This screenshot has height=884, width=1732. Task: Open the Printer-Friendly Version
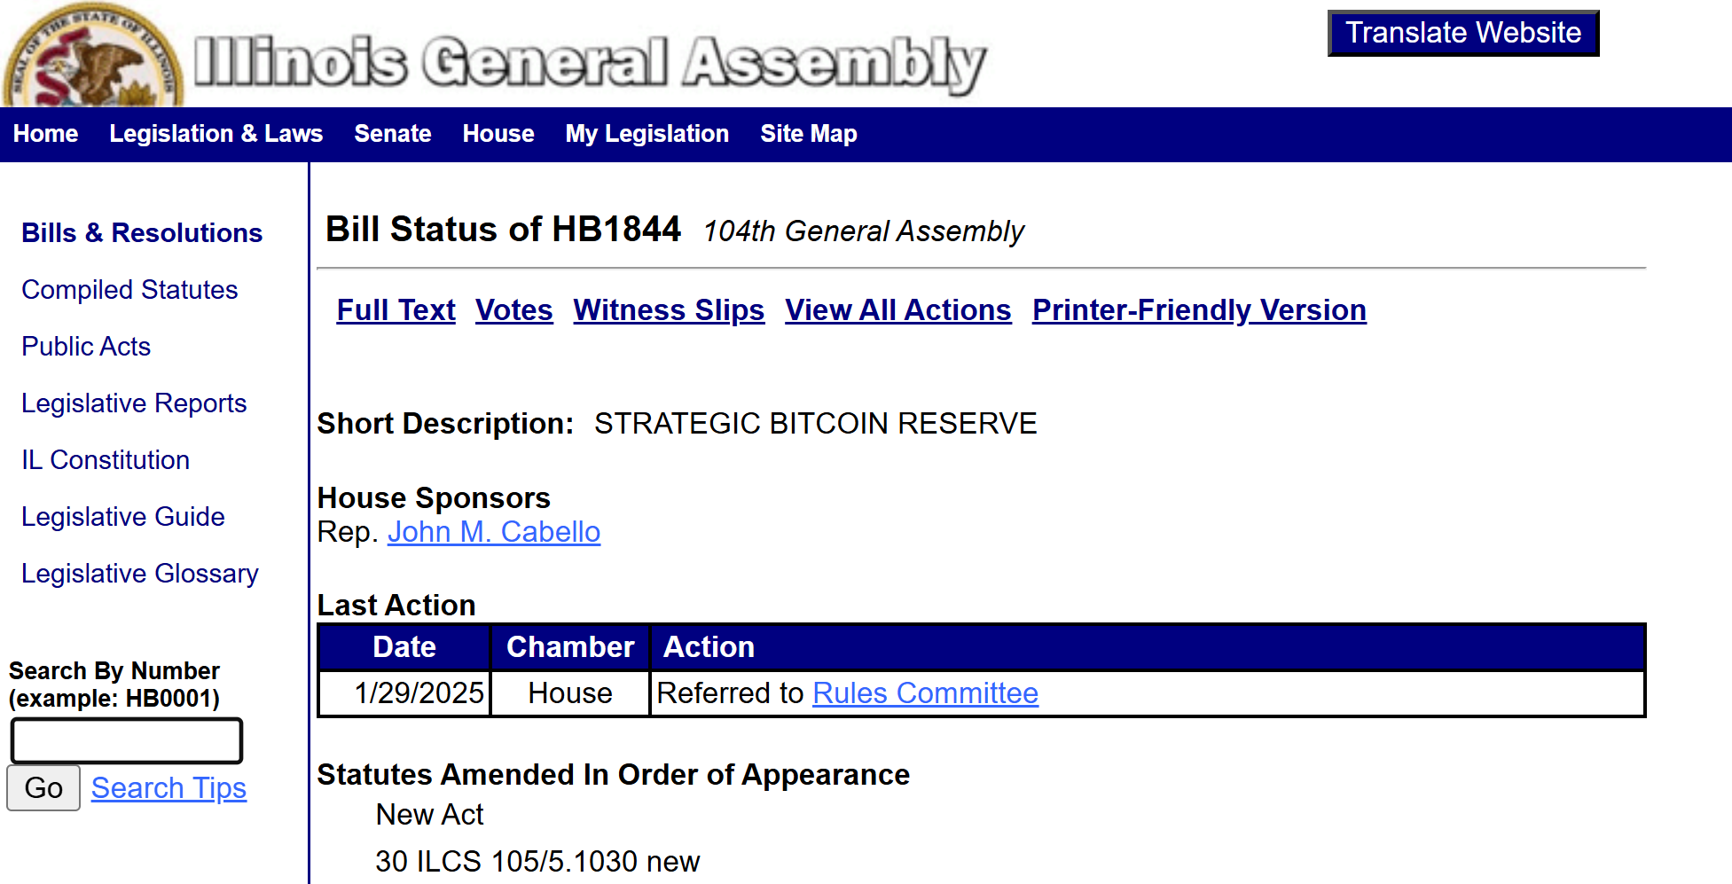click(x=1199, y=310)
